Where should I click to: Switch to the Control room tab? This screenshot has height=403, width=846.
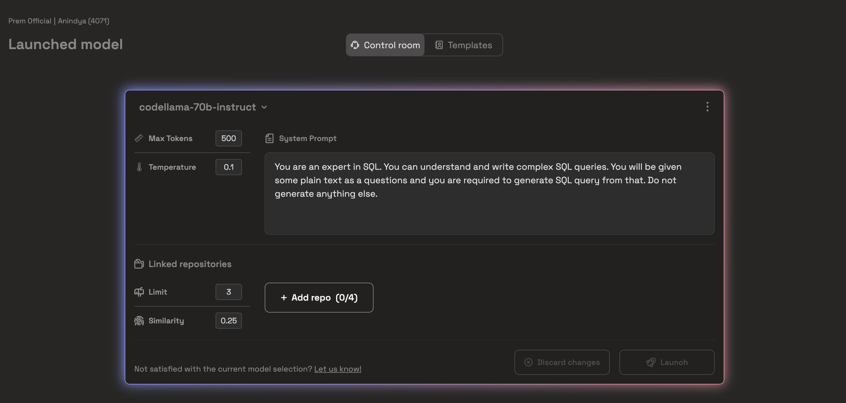pos(385,45)
